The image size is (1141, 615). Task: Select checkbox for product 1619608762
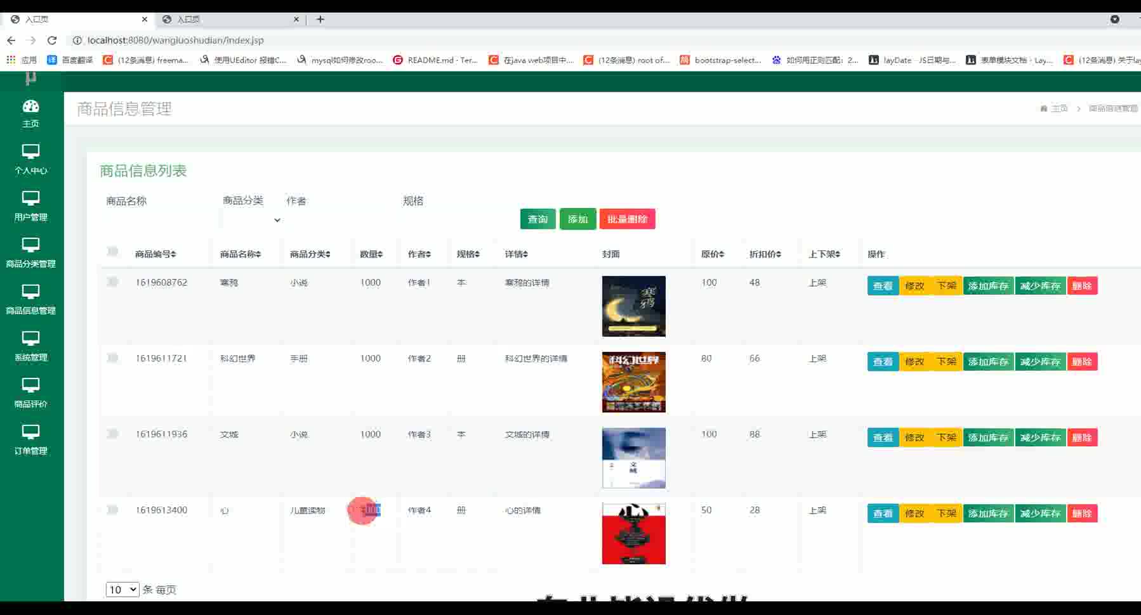point(112,282)
